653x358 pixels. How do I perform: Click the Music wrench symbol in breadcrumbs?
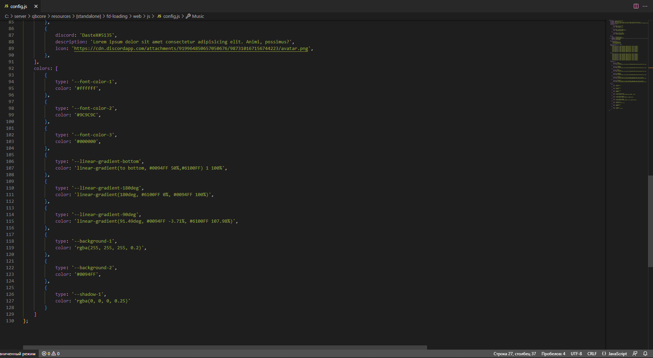(x=188, y=16)
